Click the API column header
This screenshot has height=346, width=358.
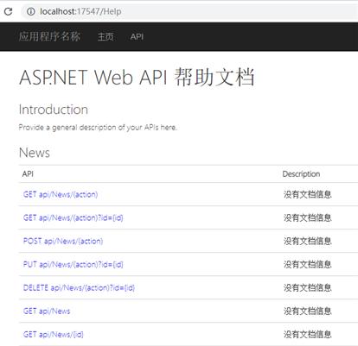(x=28, y=173)
